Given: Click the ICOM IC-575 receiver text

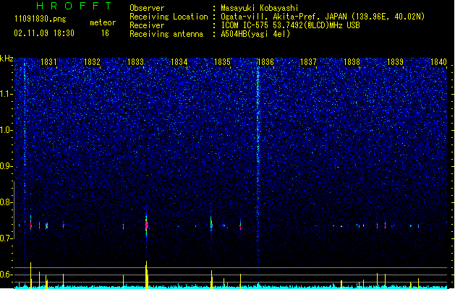Looking at the screenshot, I should pos(290,25).
